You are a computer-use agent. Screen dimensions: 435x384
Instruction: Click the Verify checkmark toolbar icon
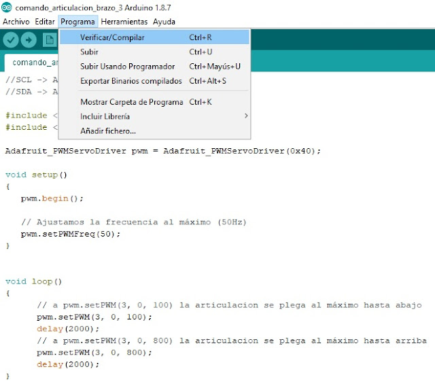[11, 40]
